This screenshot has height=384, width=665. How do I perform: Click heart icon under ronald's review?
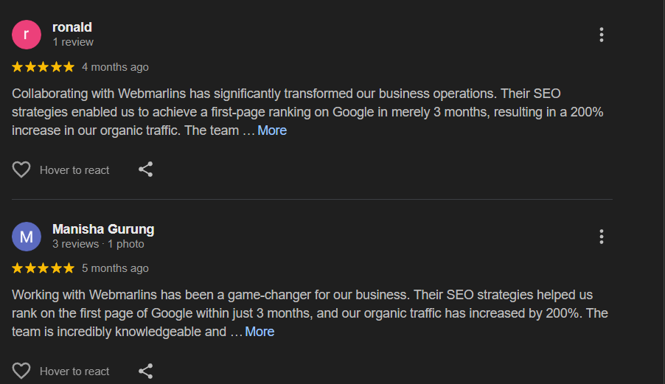[x=21, y=170]
